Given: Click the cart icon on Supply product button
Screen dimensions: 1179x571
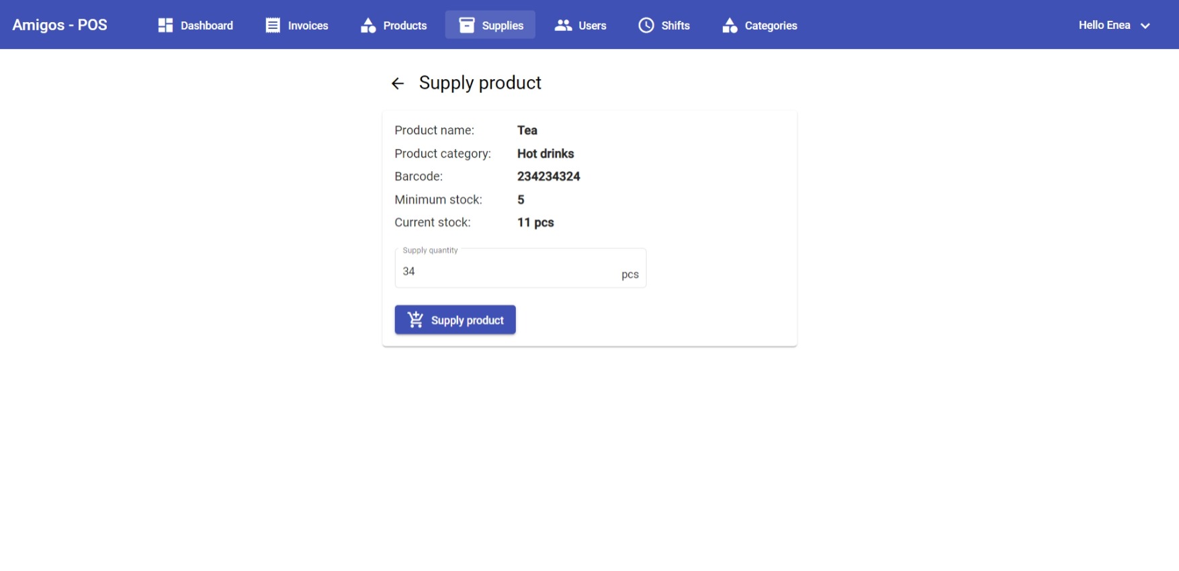Looking at the screenshot, I should pyautogui.click(x=416, y=319).
